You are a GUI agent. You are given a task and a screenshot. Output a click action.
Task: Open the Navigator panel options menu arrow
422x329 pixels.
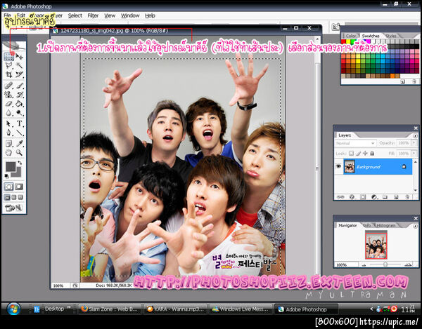tap(415, 226)
